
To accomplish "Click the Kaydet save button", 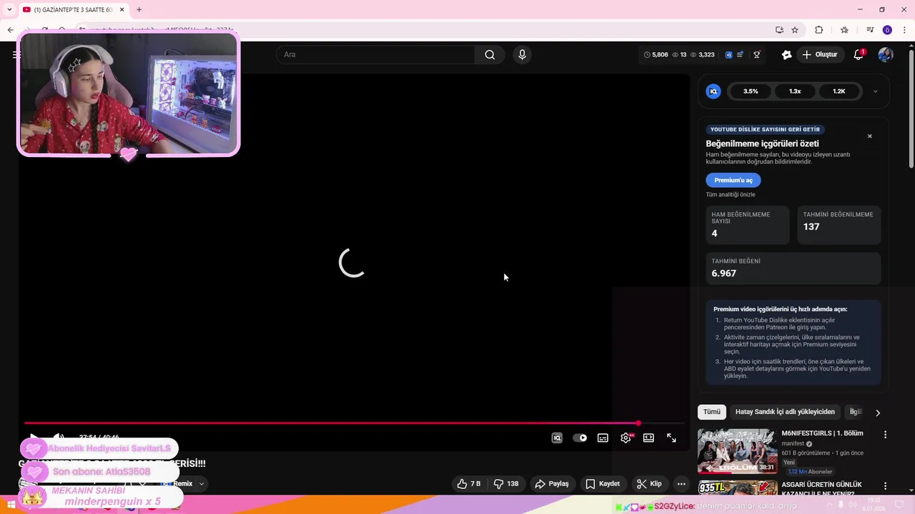I will click(603, 484).
